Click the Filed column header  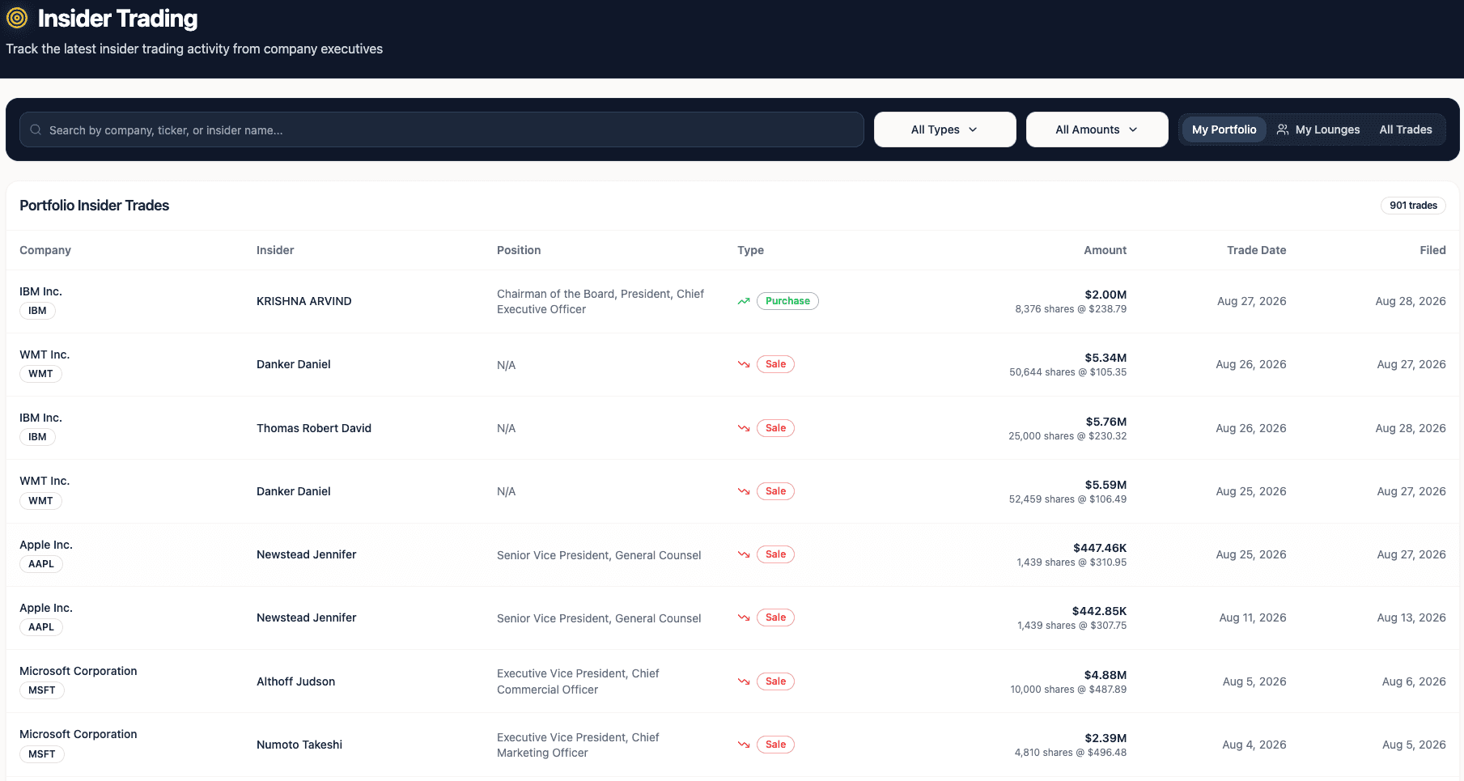coord(1432,250)
